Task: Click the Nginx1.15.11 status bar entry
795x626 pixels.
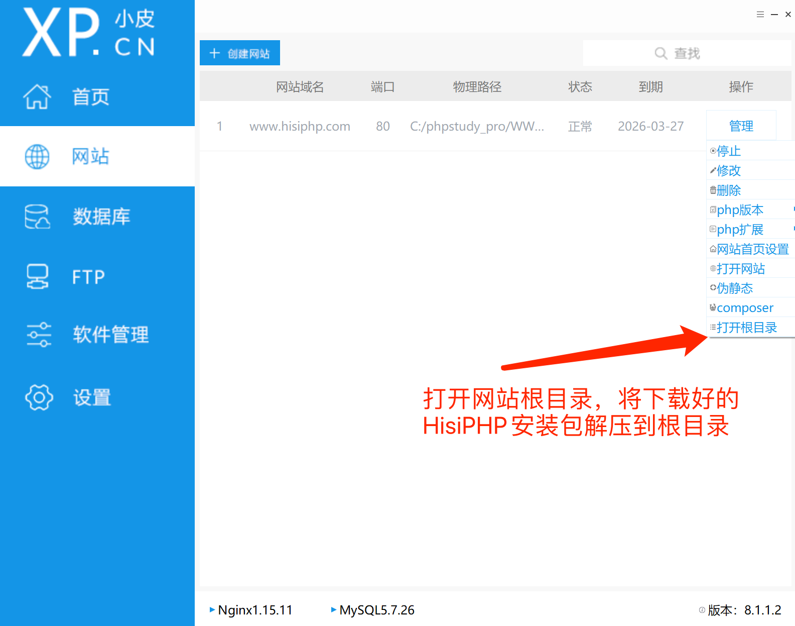Action: click(251, 610)
